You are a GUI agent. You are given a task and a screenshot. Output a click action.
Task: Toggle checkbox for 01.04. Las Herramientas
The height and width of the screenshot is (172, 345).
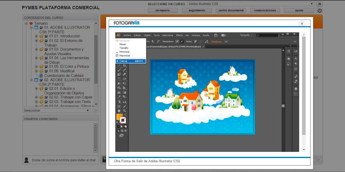[46, 58]
